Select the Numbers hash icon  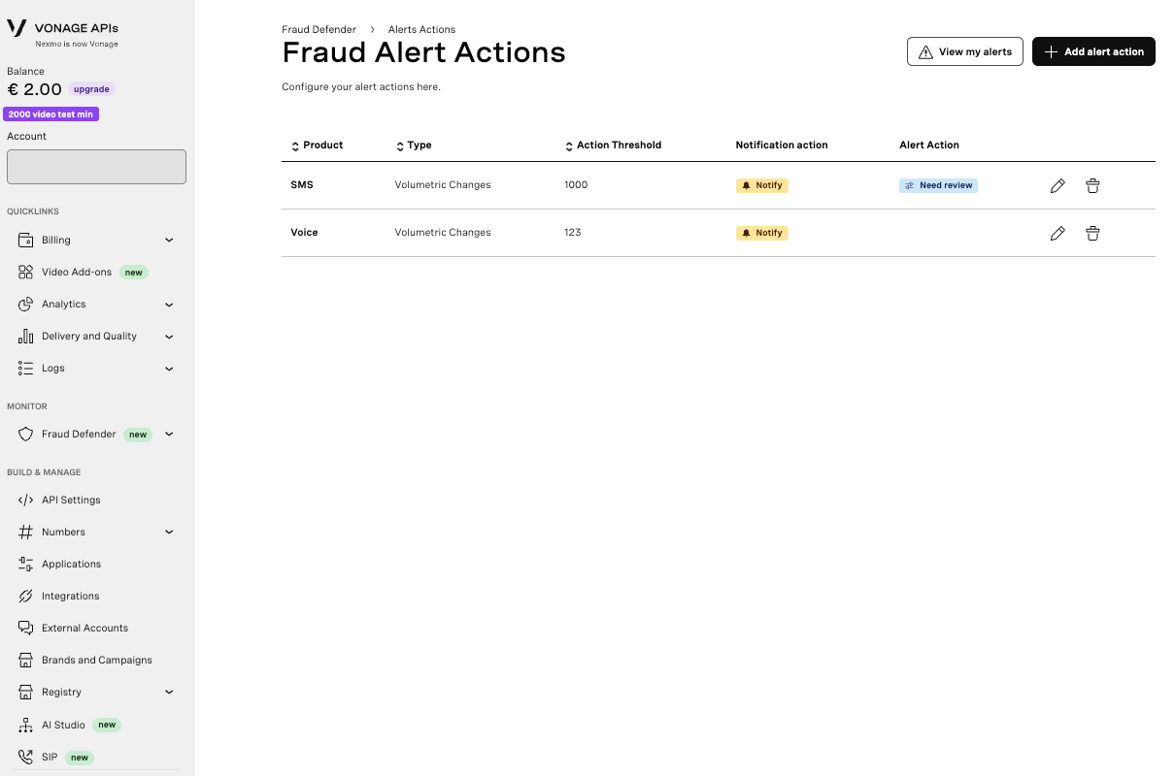point(25,532)
